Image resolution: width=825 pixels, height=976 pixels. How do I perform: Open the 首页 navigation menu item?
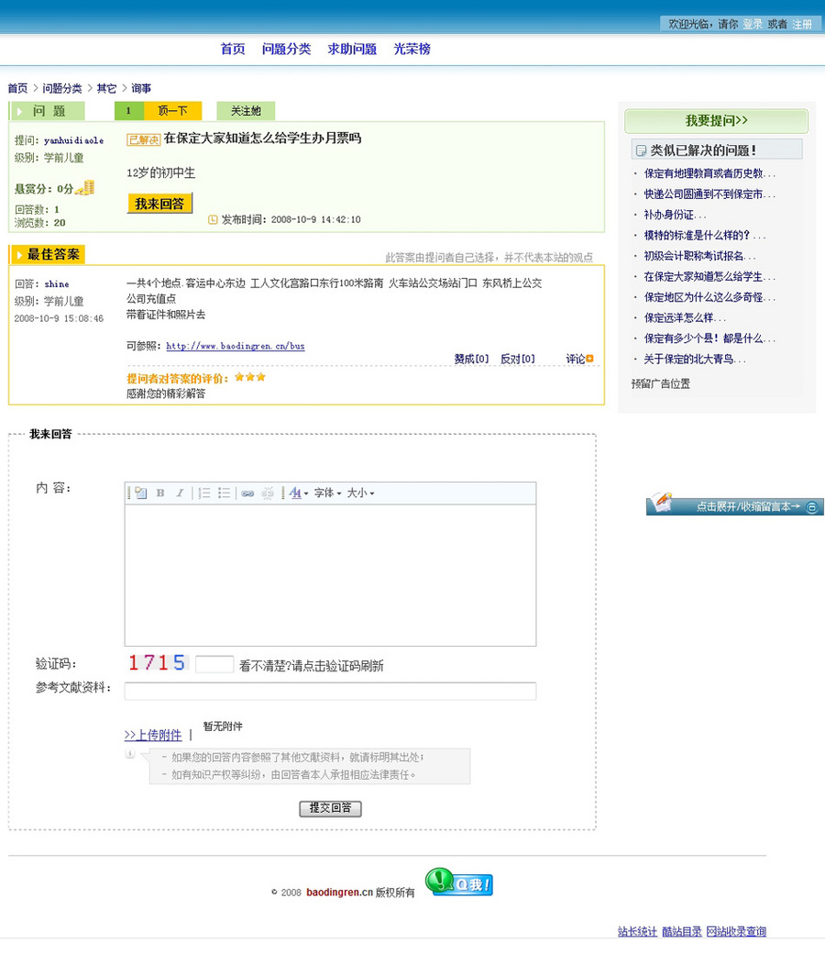[233, 50]
